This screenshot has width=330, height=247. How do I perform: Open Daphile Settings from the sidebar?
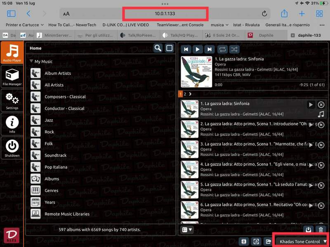coord(12,101)
